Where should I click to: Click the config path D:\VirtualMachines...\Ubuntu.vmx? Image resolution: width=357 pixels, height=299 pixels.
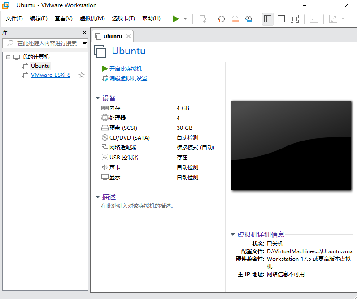(309, 251)
